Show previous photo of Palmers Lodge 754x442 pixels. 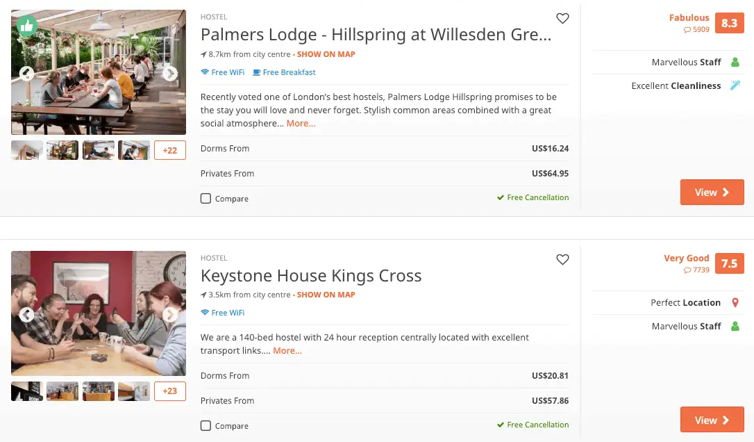pos(26,73)
